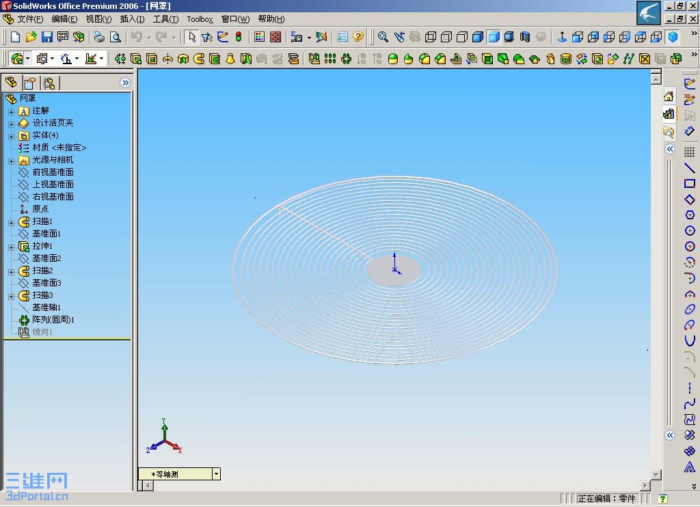Toggle Shadows in Shaded Mode
Image resolution: width=700 pixels, height=507 pixels.
(509, 37)
